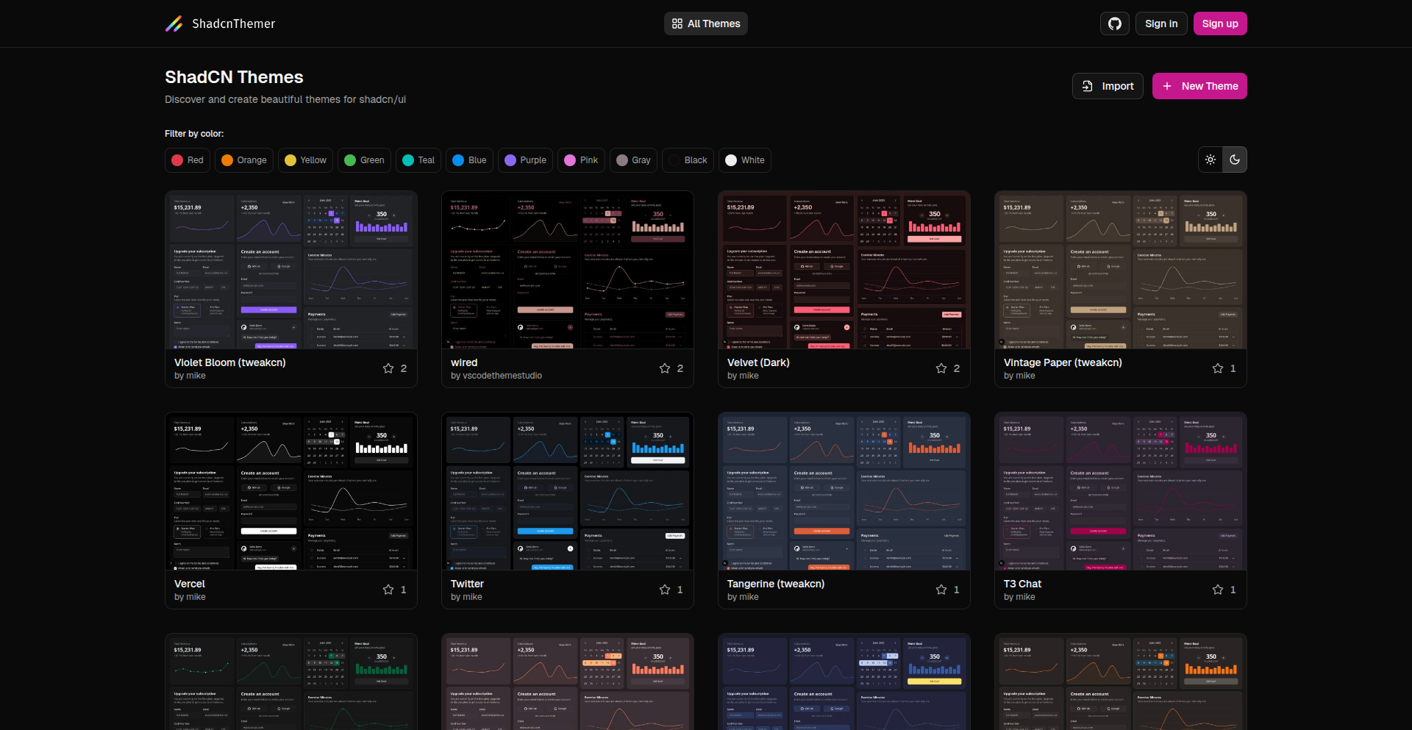Toggle the Pink color filter

[581, 160]
